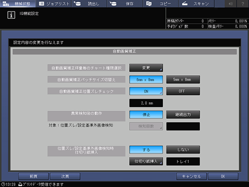Open the 保存 tab
249x187 pixels.
(125, 3)
